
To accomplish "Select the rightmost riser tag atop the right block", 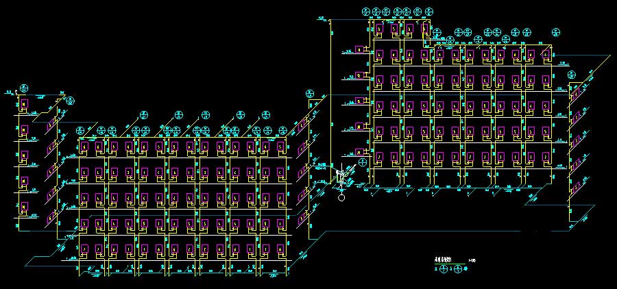I will click(x=555, y=32).
